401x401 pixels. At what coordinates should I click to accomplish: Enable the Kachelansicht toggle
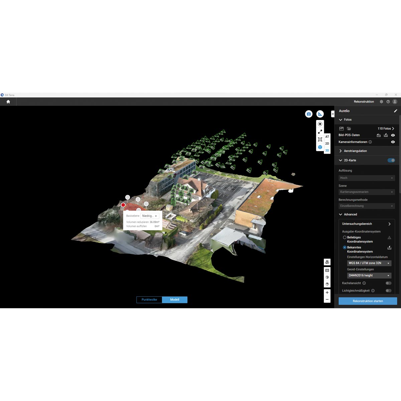pos(388,283)
